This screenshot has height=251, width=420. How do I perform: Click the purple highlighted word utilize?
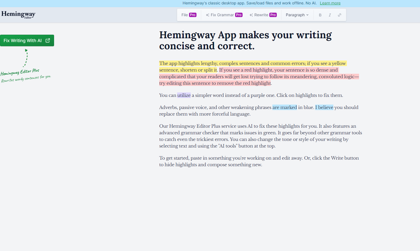[x=184, y=95]
